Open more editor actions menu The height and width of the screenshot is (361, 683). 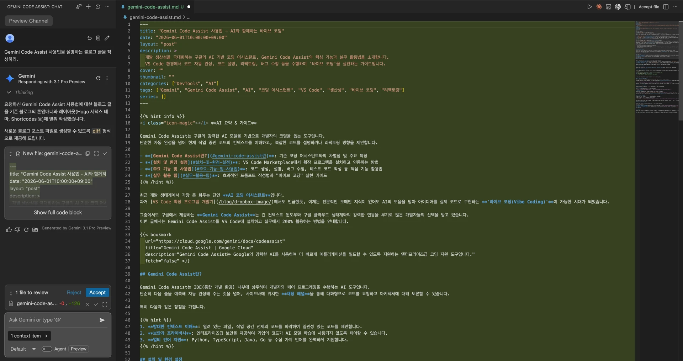(675, 7)
